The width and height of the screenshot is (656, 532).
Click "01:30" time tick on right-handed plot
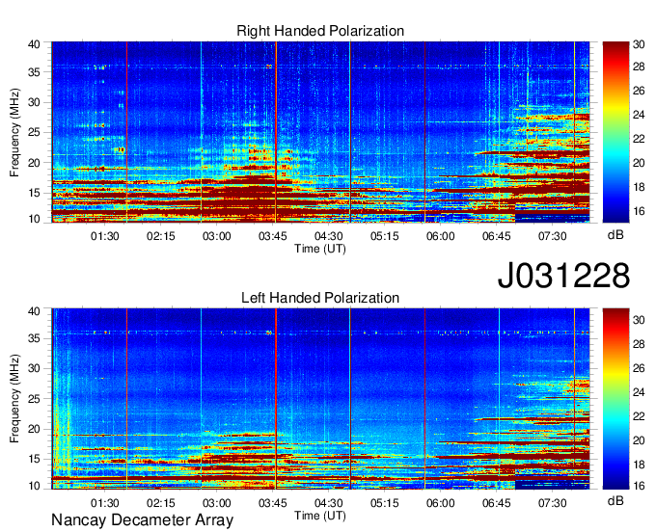[x=104, y=236]
